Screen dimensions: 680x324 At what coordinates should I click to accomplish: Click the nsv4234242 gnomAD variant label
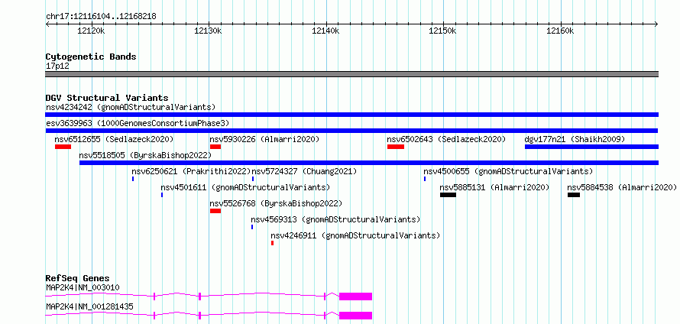[131, 107]
